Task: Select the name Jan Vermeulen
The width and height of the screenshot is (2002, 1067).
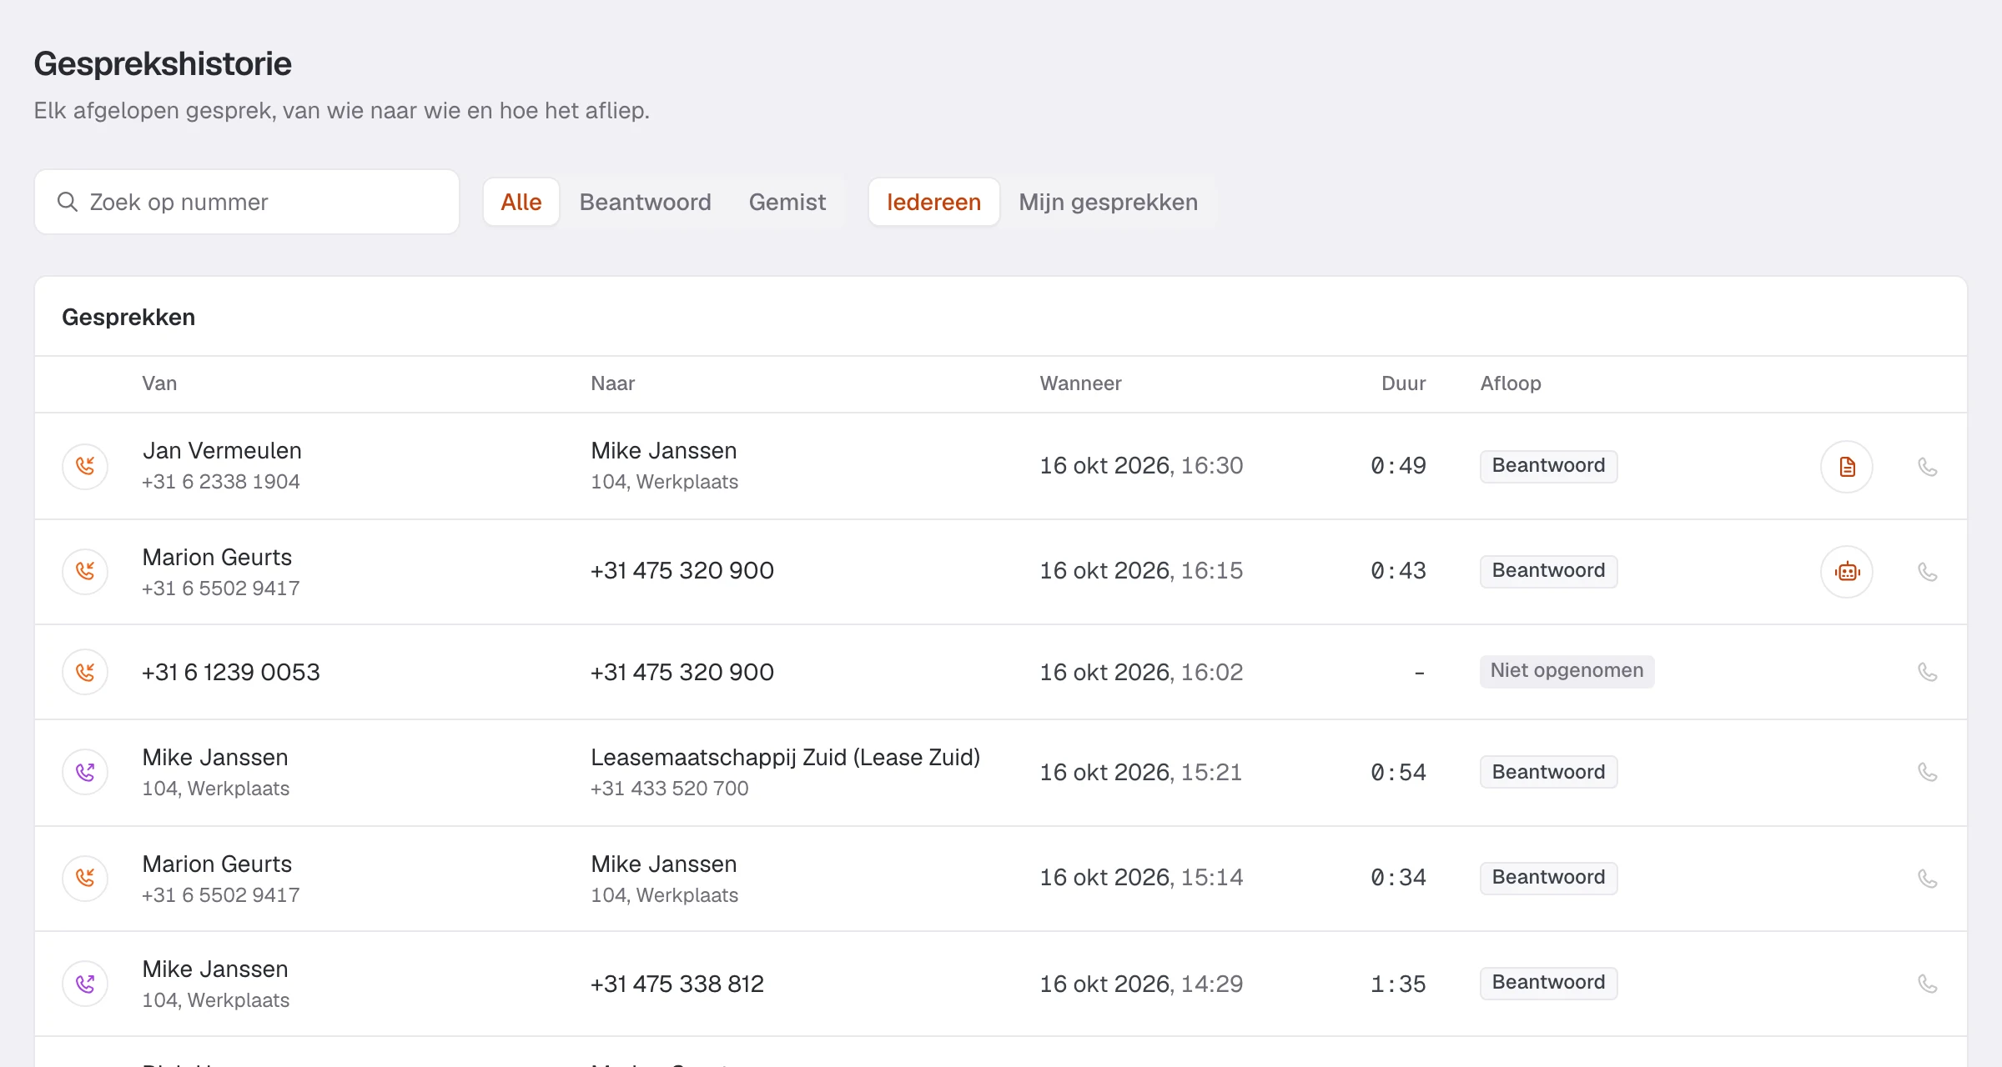Action: [x=222, y=450]
